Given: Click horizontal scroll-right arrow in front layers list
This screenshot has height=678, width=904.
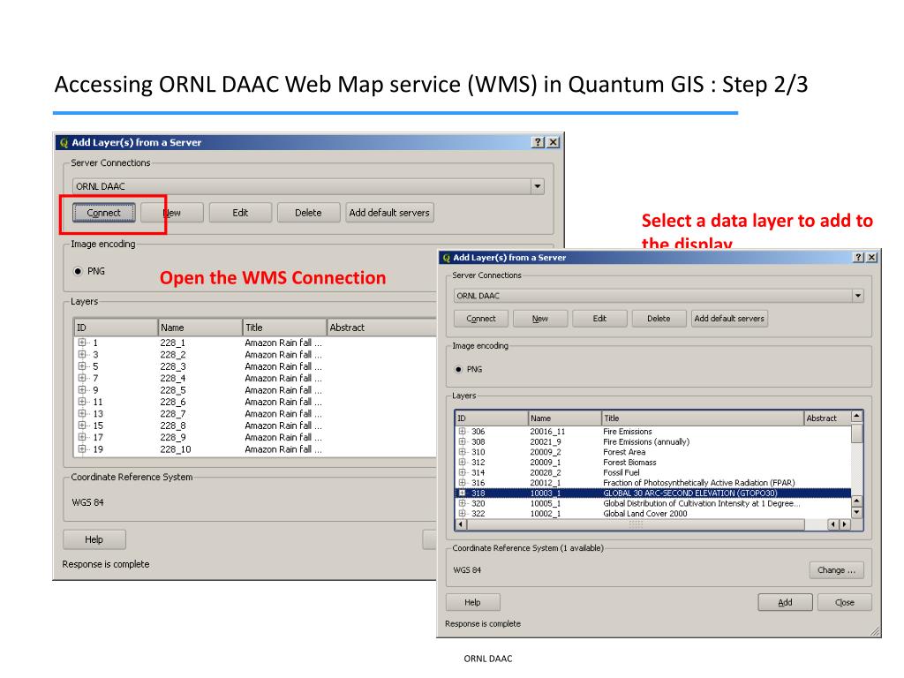Looking at the screenshot, I should (845, 524).
